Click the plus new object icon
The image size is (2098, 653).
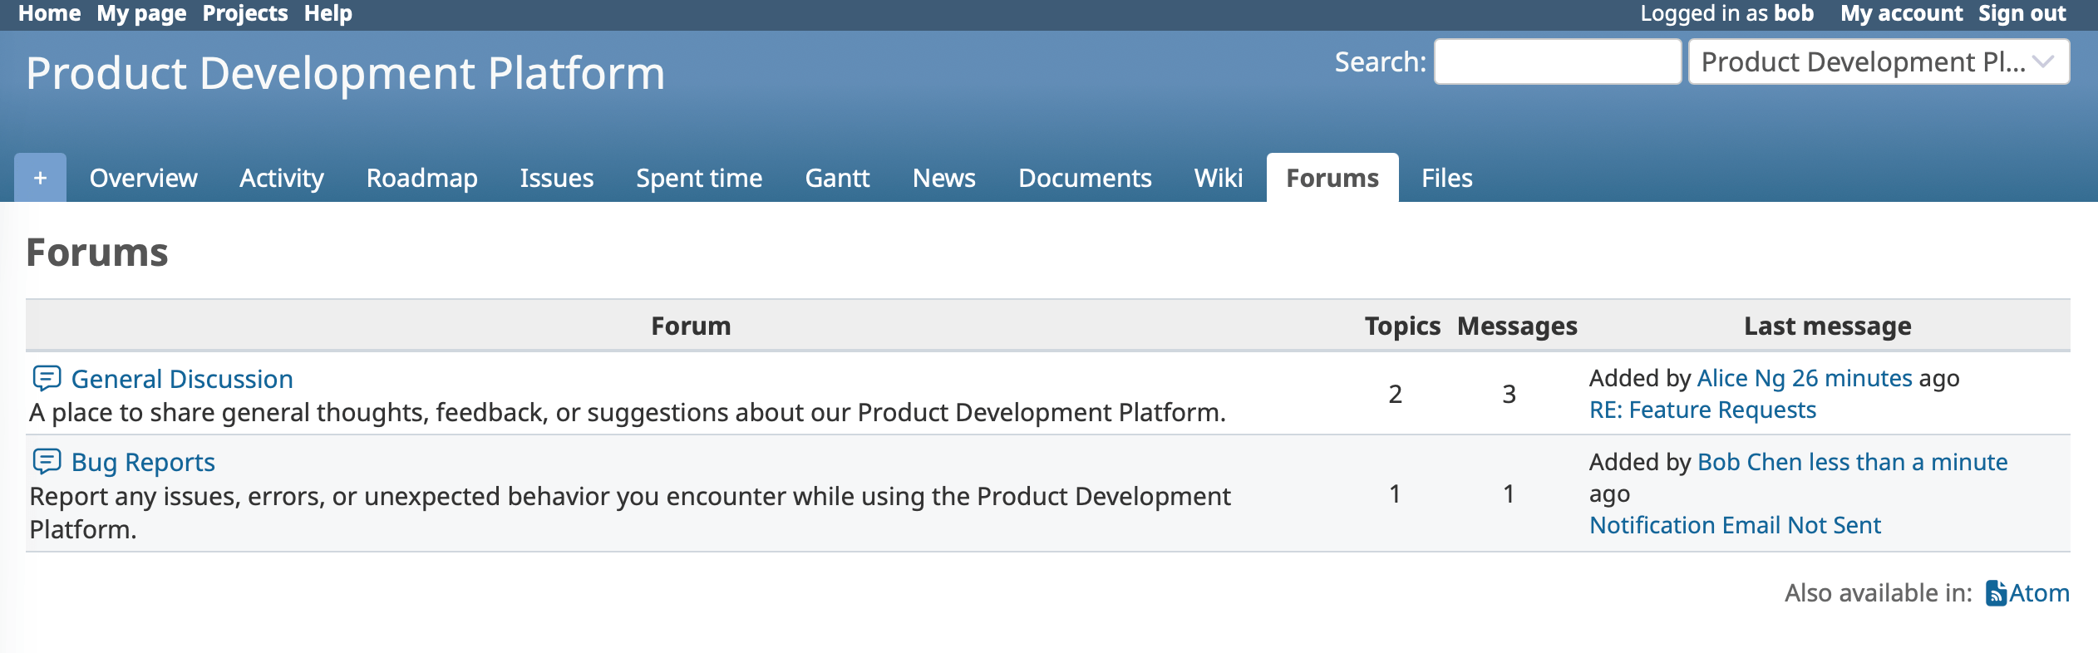(40, 178)
